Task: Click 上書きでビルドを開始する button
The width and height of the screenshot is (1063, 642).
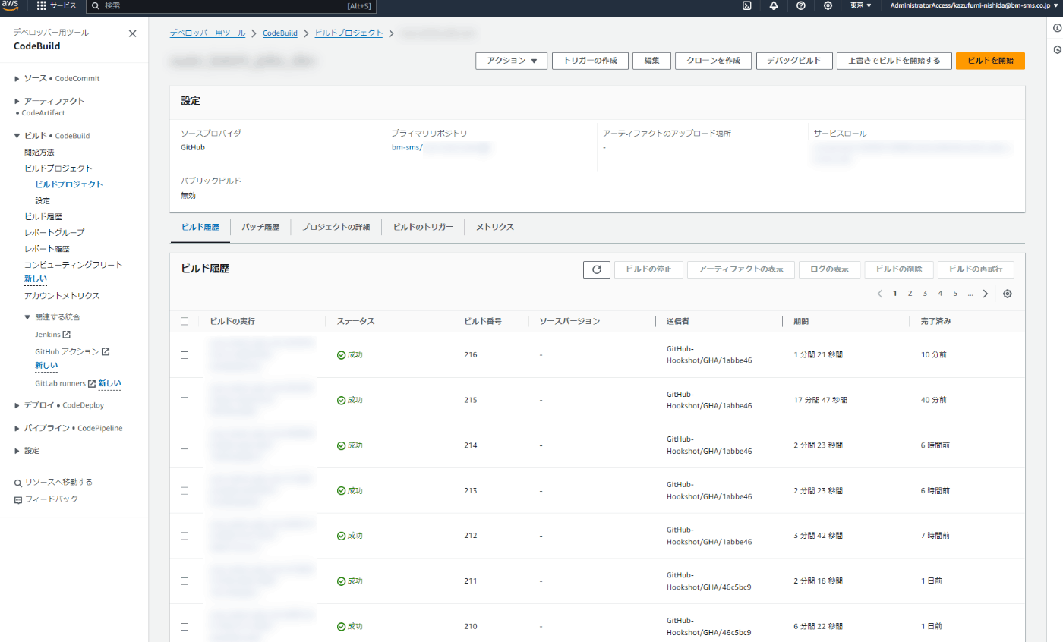Action: [x=894, y=61]
